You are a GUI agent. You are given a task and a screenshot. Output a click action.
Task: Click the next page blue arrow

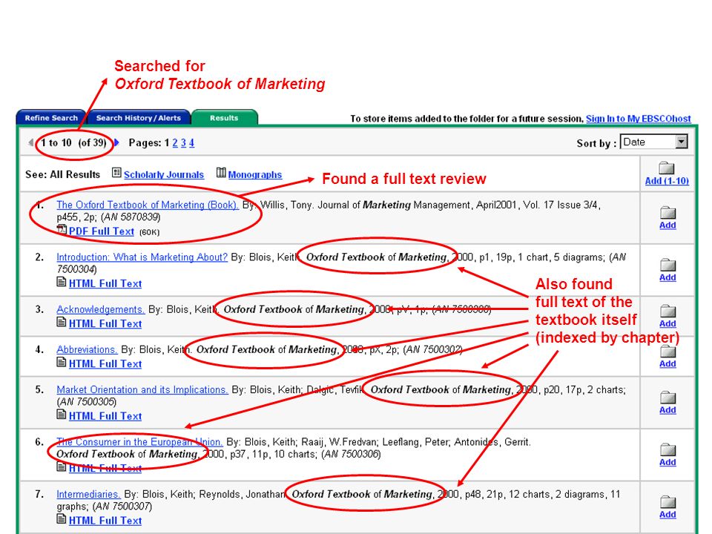tap(116, 142)
